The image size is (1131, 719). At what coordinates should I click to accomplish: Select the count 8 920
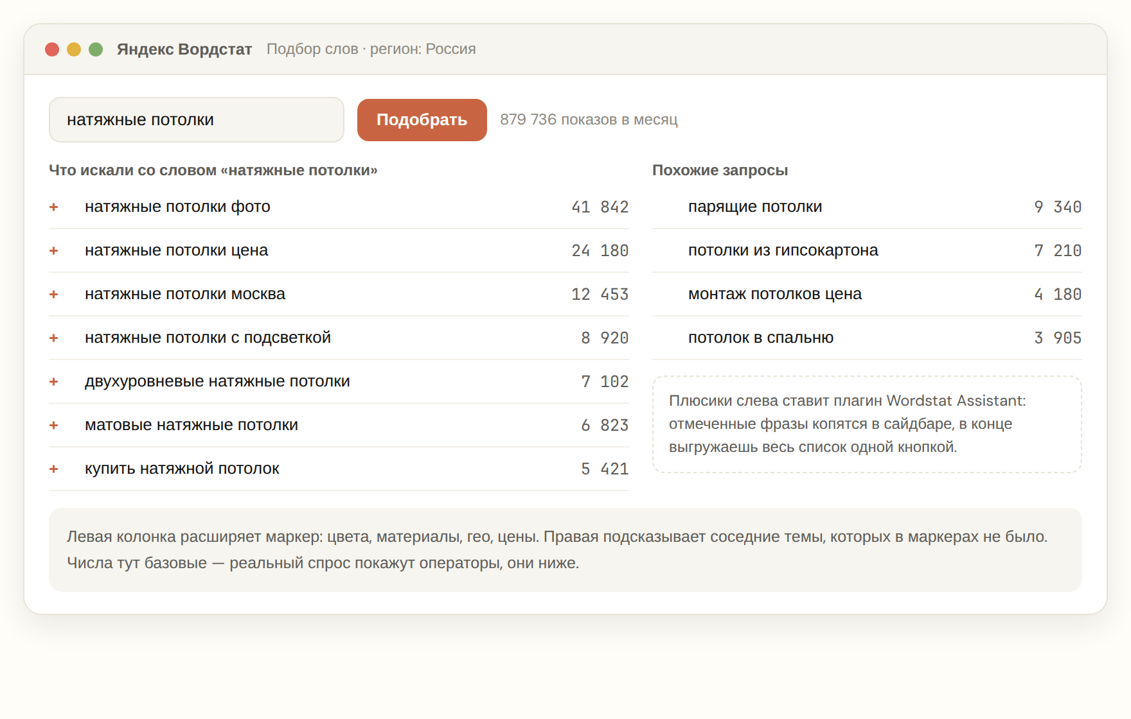[605, 338]
